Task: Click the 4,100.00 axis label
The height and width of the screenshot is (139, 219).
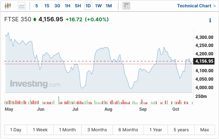Action: [204, 71]
